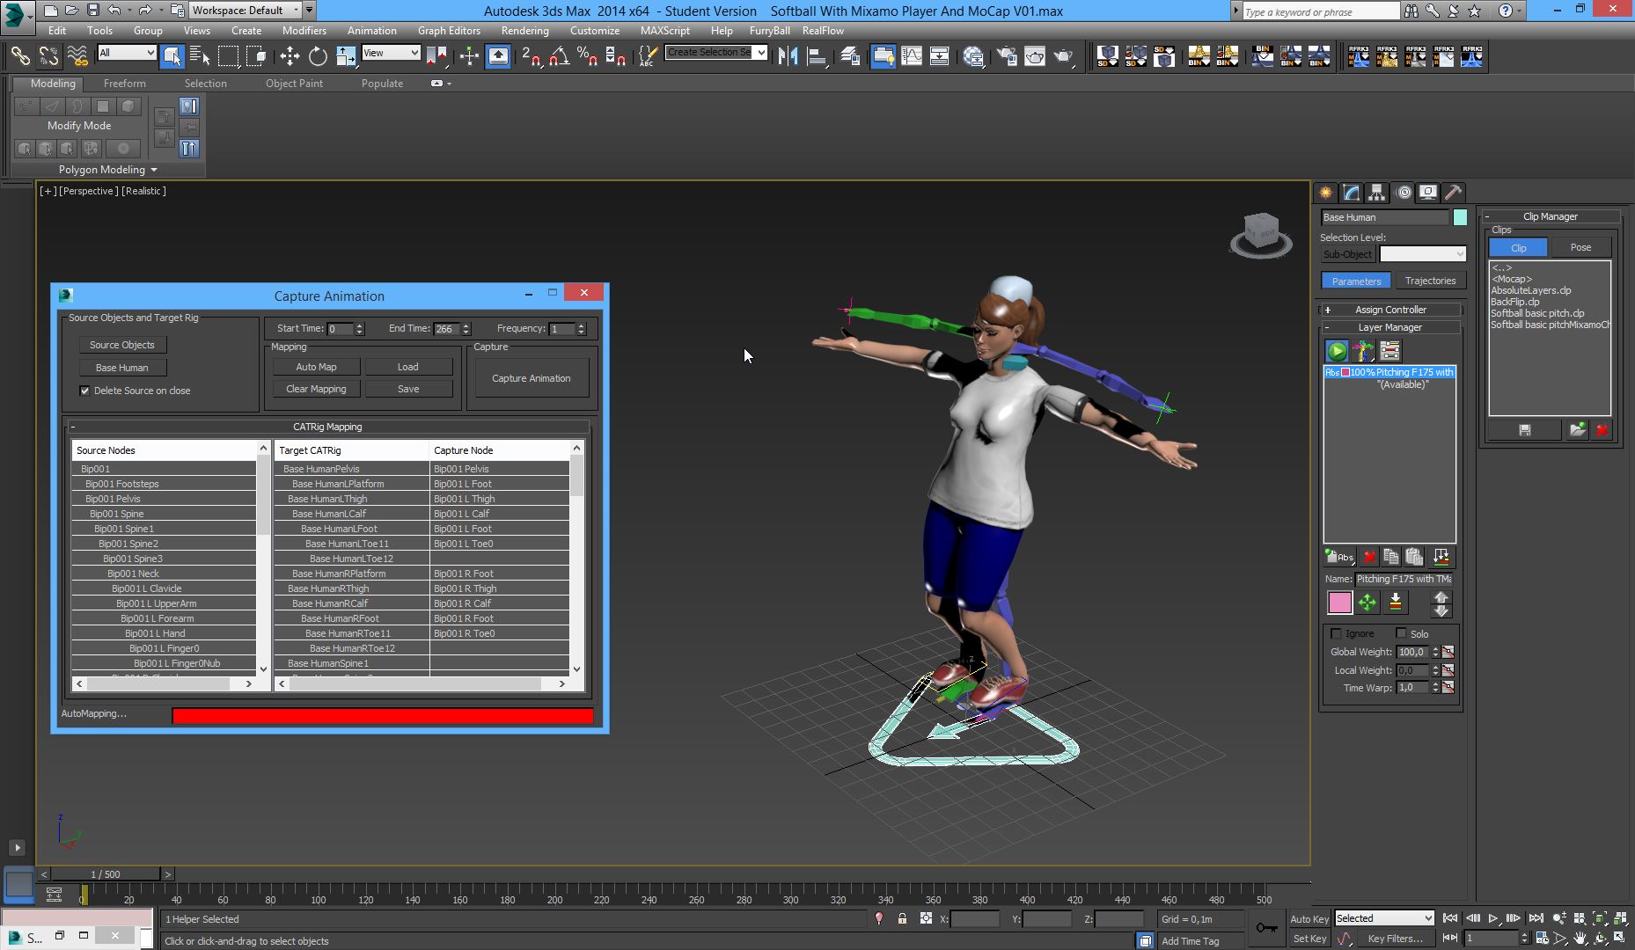
Task: Enable the Solo checkbox
Action: 1401,633
